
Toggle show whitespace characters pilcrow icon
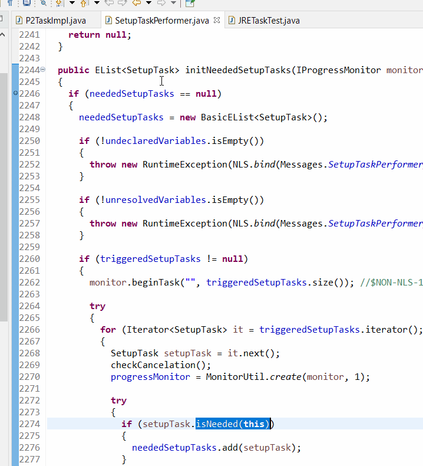(10, 3)
